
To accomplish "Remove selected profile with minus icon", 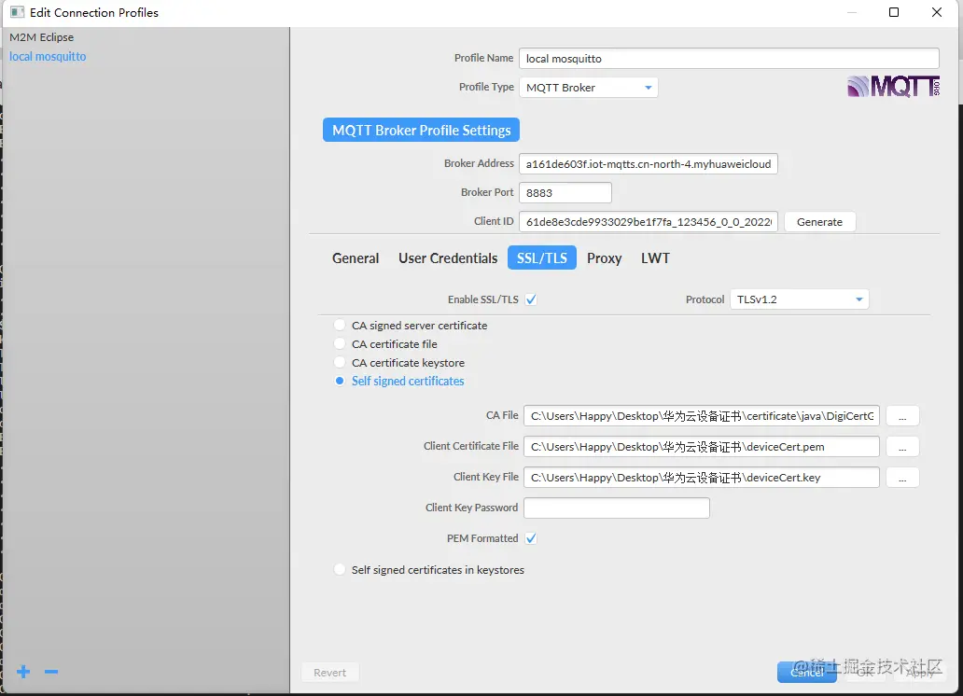I will pyautogui.click(x=51, y=672).
